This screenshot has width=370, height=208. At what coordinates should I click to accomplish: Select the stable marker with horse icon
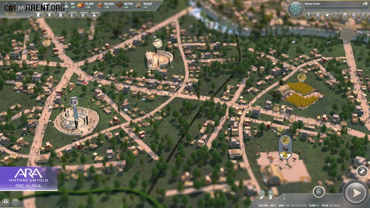coord(285,147)
